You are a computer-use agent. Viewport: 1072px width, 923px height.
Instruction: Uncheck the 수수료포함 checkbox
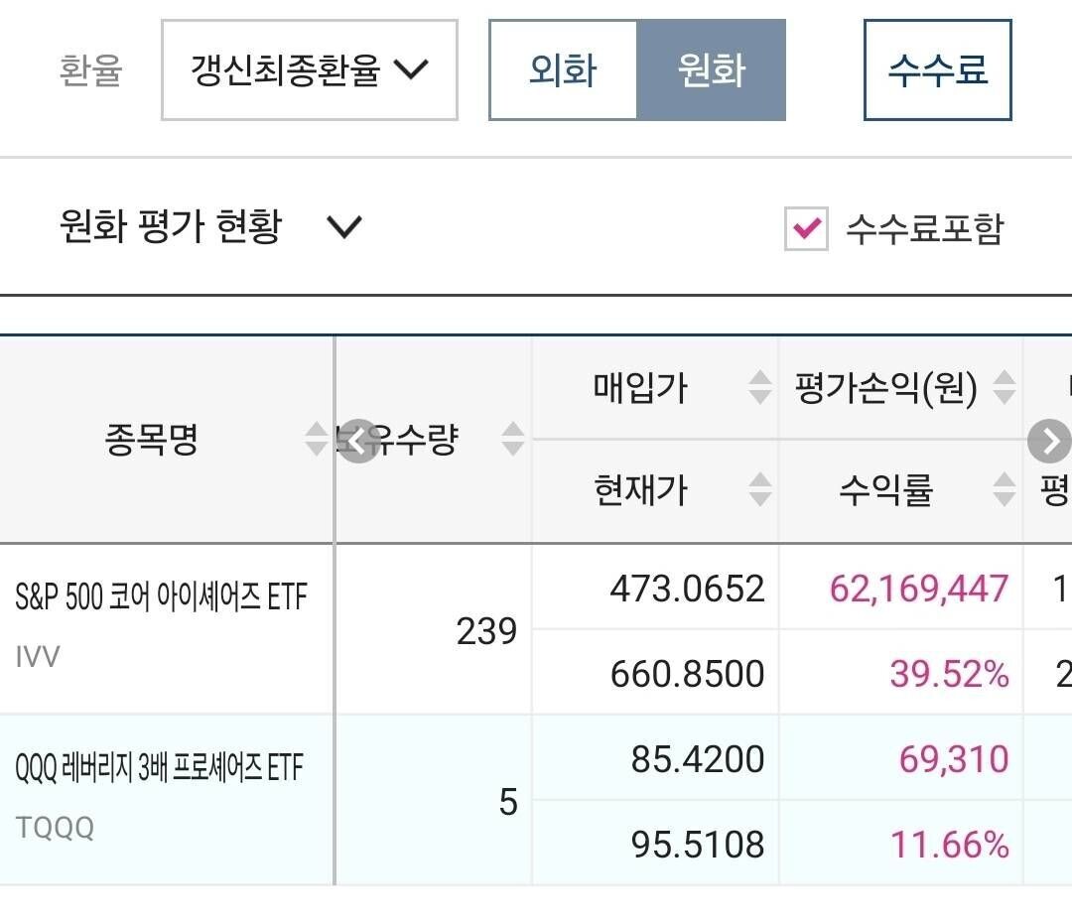coord(805,228)
